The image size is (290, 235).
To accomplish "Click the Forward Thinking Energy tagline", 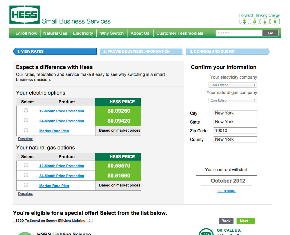I will coord(259,15).
